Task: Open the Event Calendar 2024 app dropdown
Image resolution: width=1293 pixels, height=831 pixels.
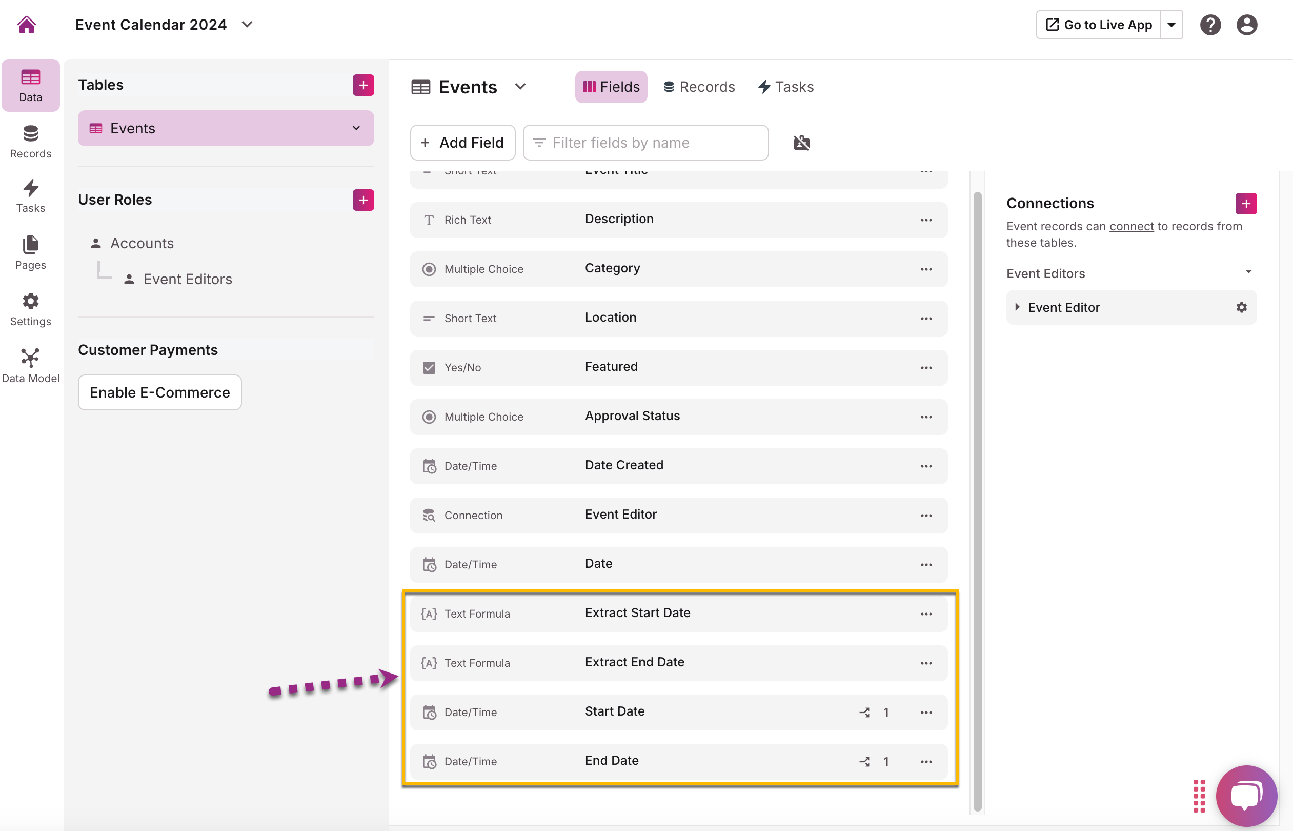Action: click(x=248, y=24)
